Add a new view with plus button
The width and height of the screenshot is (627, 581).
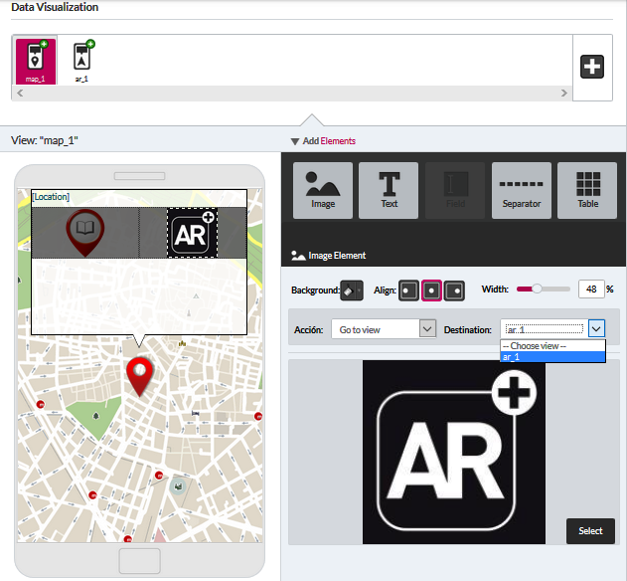click(592, 67)
